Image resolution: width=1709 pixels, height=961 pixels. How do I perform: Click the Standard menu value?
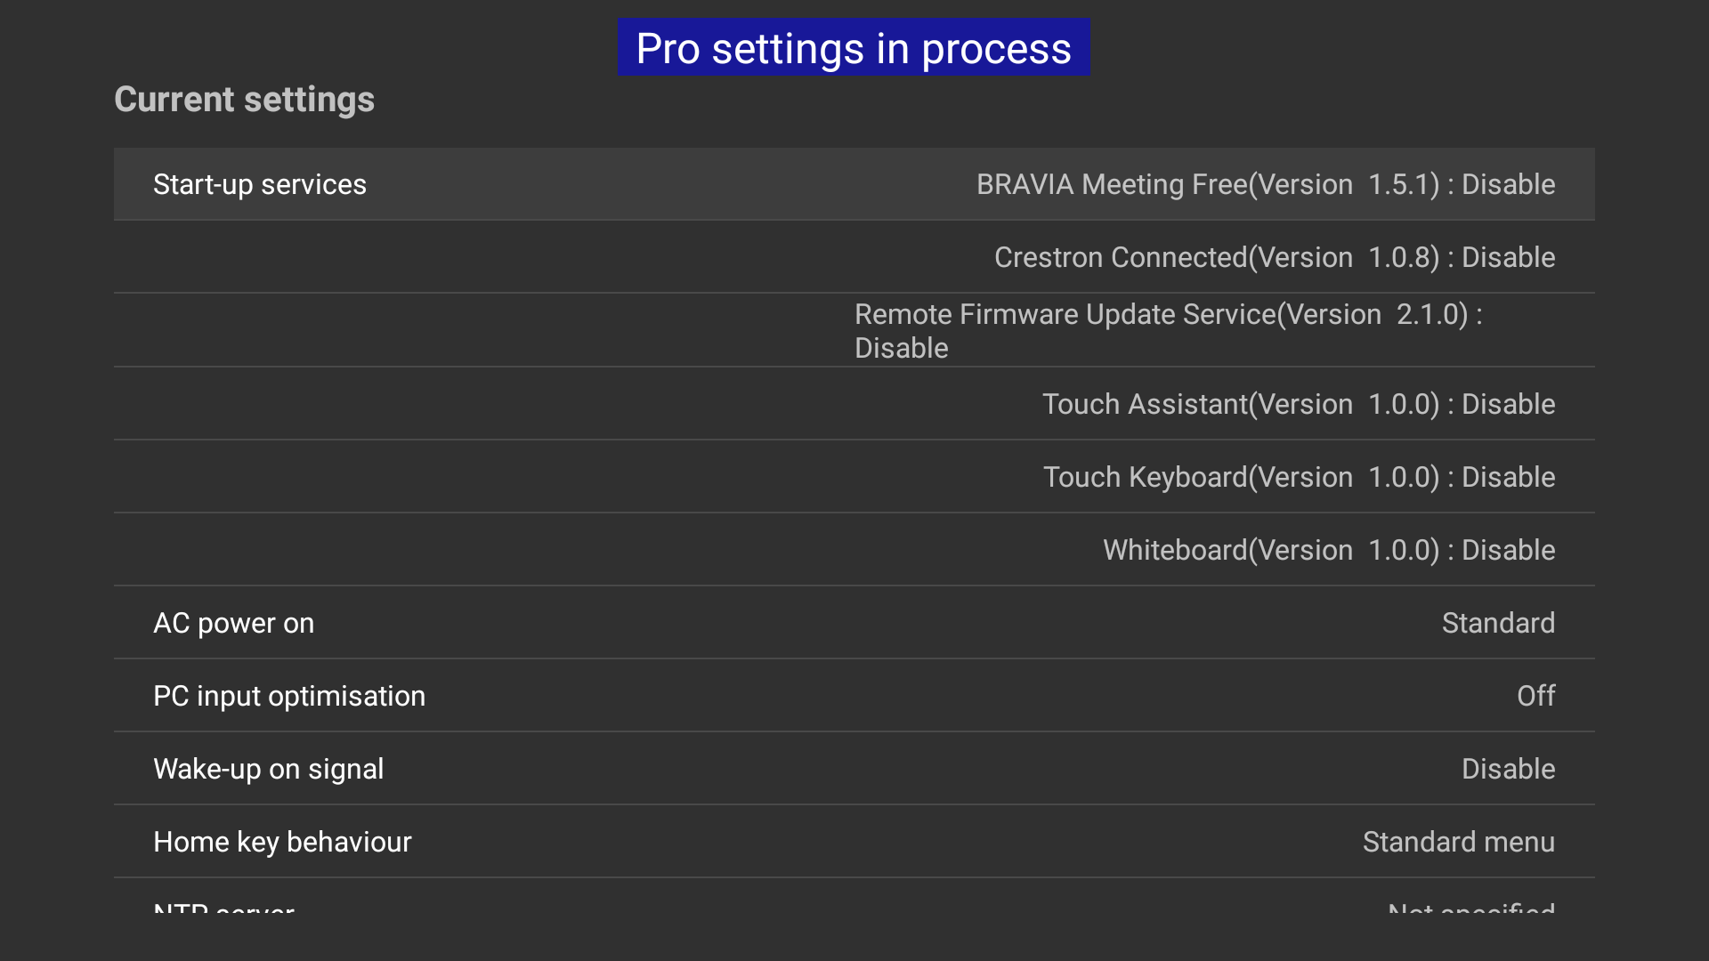click(x=1458, y=842)
